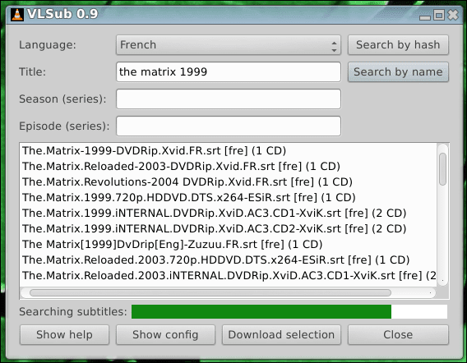
Task: Select The.Matrix-1999-DVDRip.Xvid.FR.srt result
Action: (x=154, y=151)
